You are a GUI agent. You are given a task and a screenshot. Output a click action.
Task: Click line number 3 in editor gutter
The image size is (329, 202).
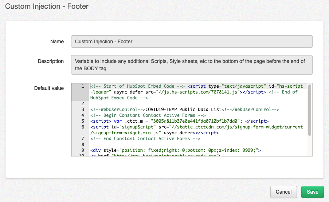(83, 110)
